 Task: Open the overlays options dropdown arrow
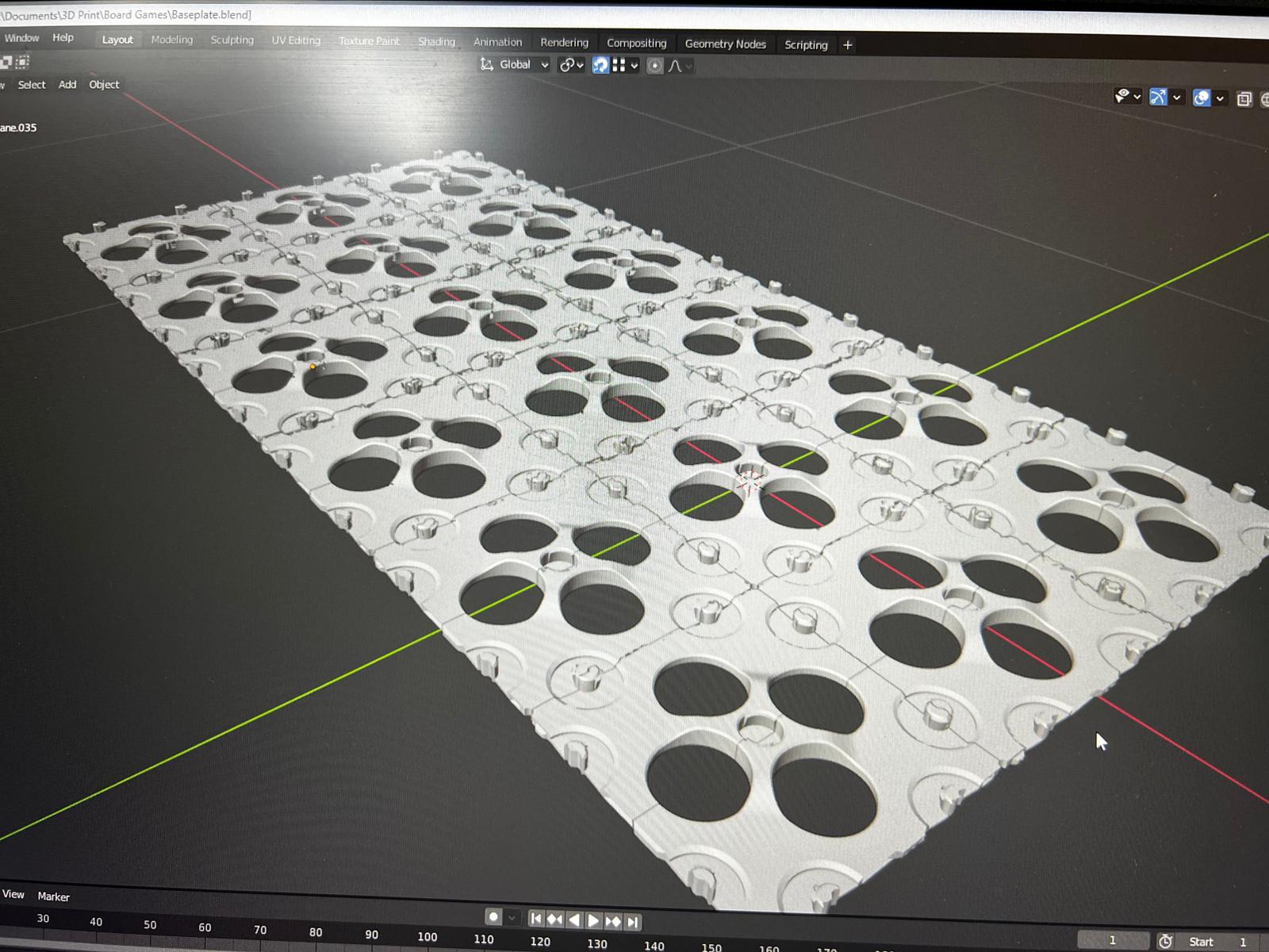click(1220, 98)
